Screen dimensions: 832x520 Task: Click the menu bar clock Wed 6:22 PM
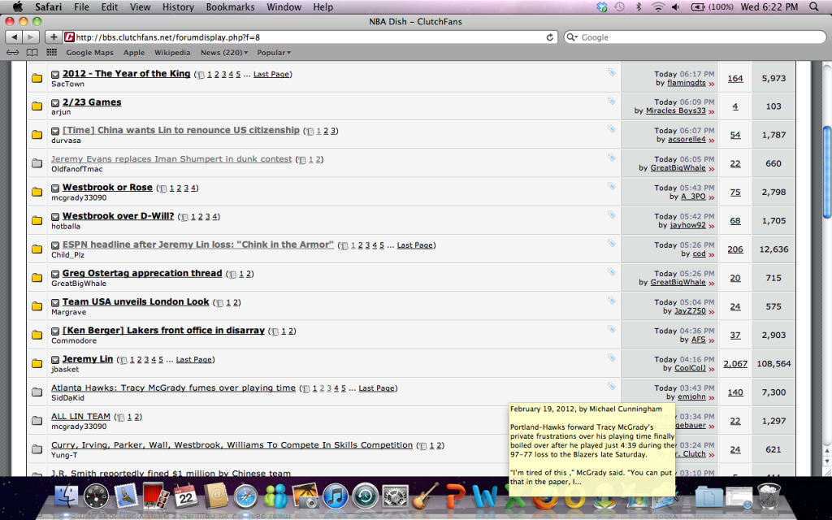[x=769, y=6]
